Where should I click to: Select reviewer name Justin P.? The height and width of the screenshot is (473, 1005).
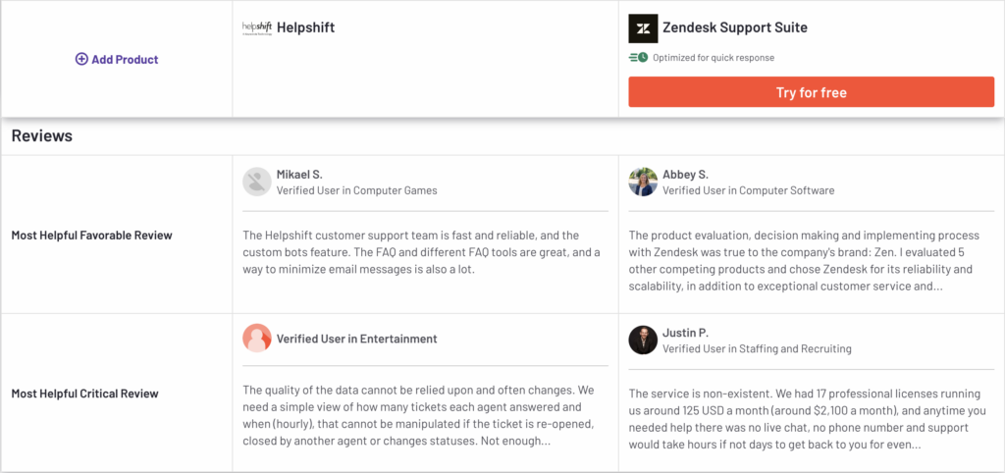point(685,332)
